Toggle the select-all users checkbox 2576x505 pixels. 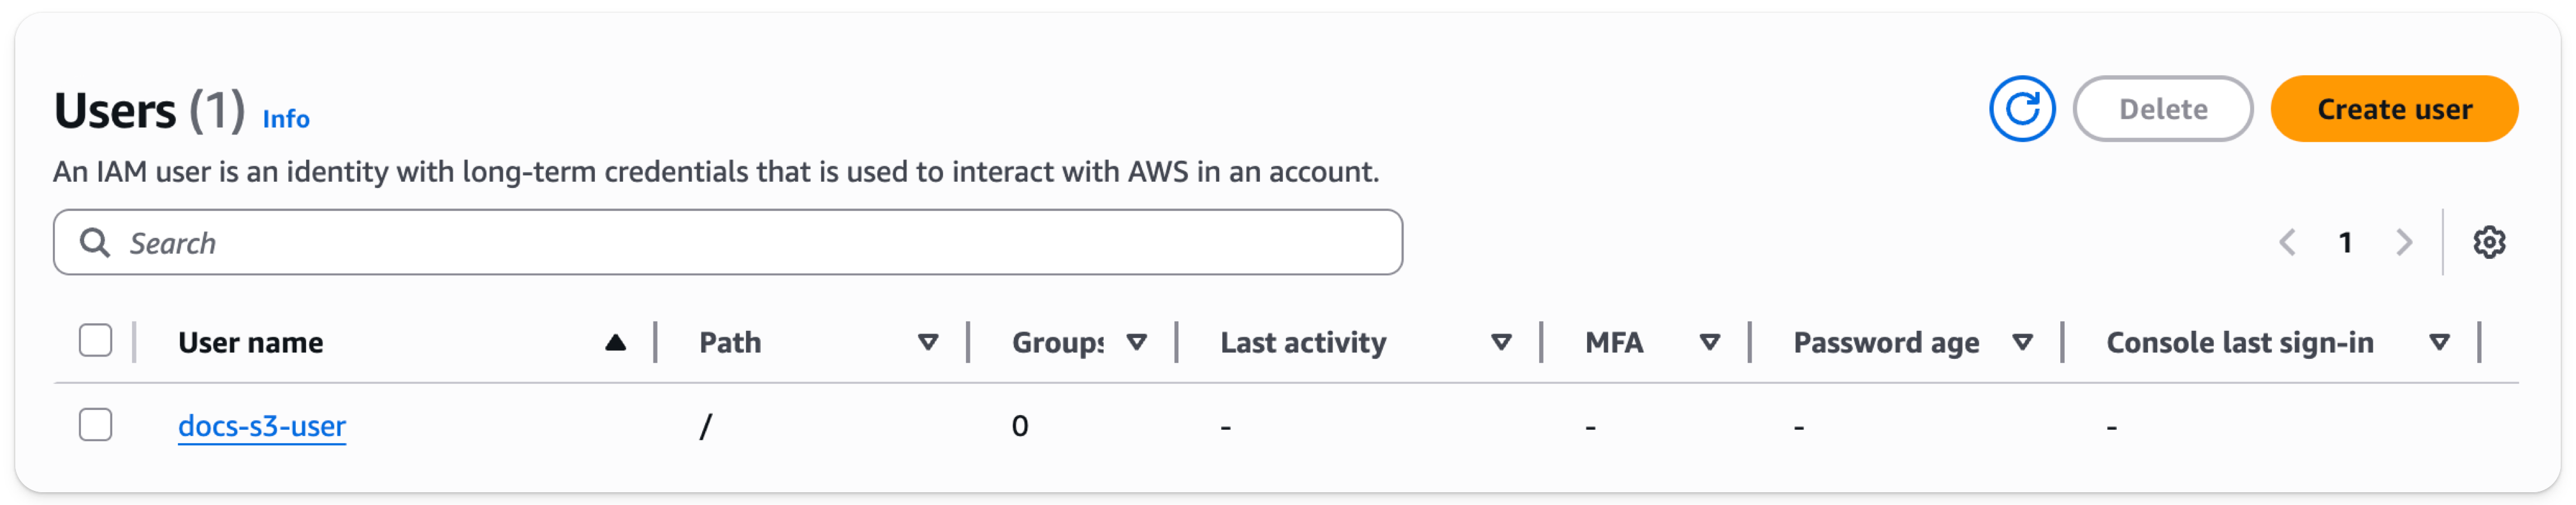pos(95,342)
